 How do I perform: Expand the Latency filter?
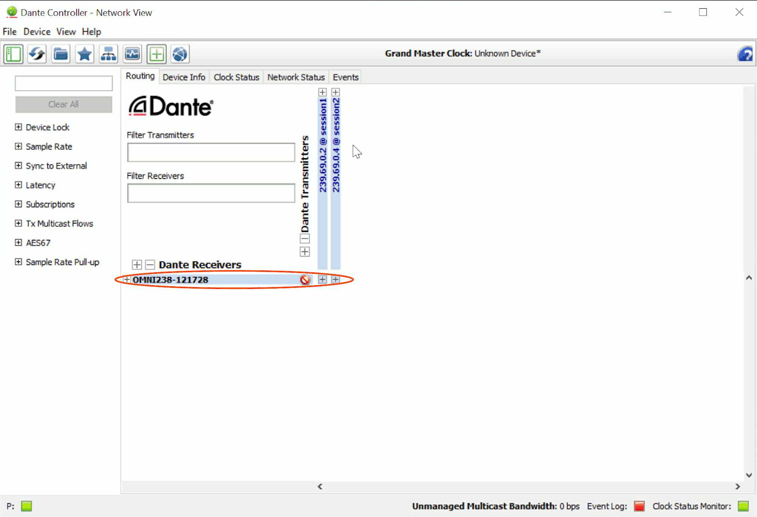coord(18,185)
